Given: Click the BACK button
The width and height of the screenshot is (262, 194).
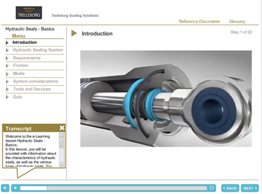Looking at the screenshot, I should [x=230, y=188].
